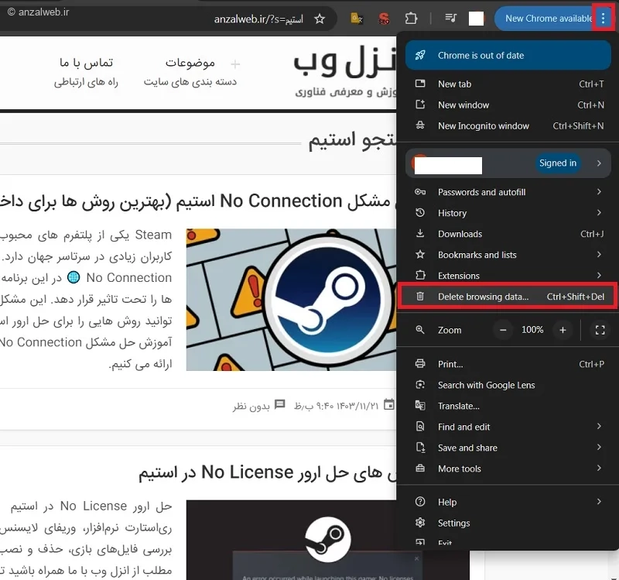Open Save and share submenu
The width and height of the screenshot is (619, 580).
[x=508, y=448]
